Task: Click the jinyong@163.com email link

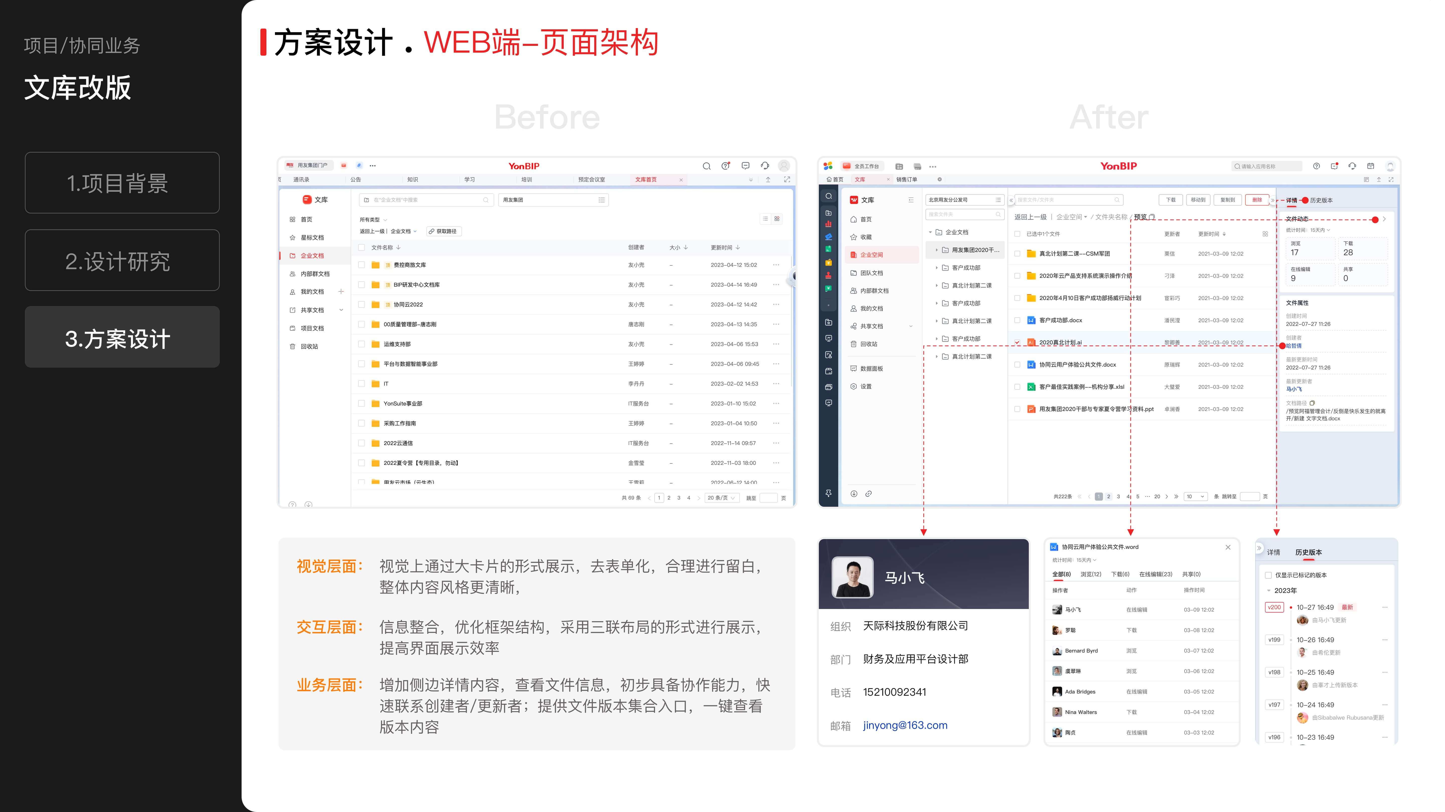Action: pos(905,725)
